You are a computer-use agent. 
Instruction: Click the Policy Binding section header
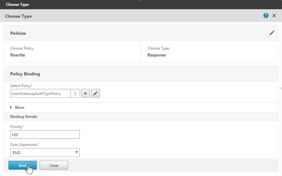25,74
